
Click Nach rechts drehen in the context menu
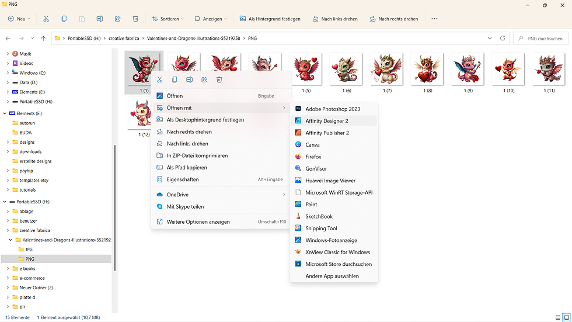(x=221, y=132)
